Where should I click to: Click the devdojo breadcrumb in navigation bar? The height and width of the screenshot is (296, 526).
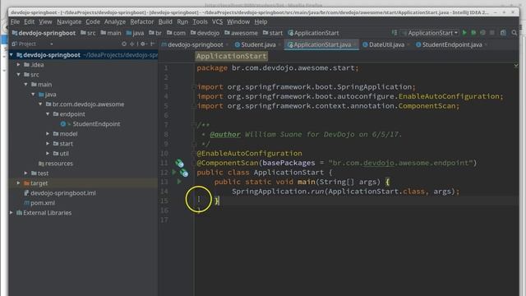(205, 33)
